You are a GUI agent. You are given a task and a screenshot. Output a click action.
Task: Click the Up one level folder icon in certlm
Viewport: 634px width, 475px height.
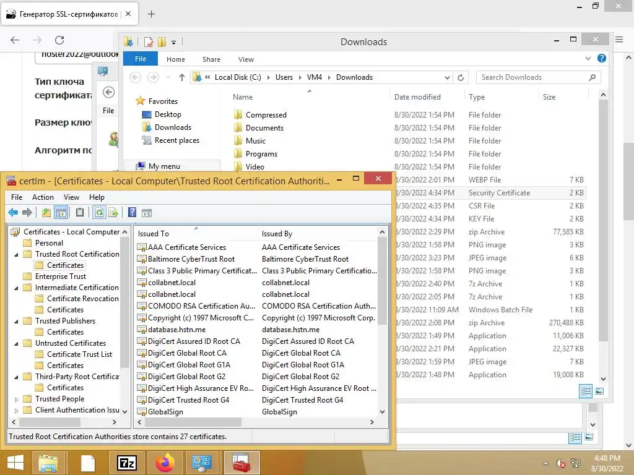click(46, 213)
